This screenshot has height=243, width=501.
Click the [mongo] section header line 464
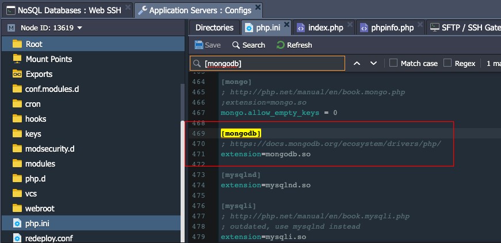(x=236, y=82)
